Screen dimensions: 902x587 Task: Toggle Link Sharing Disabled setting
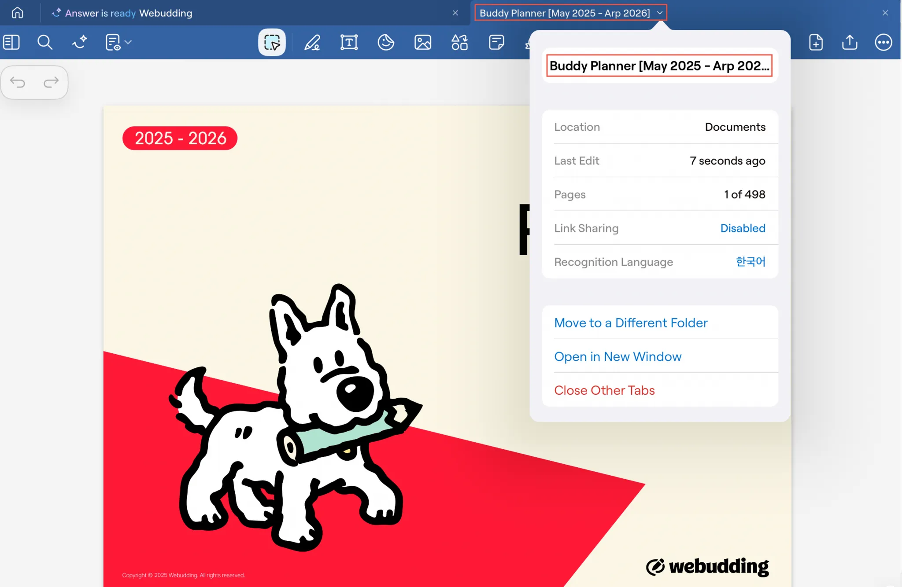coord(743,228)
